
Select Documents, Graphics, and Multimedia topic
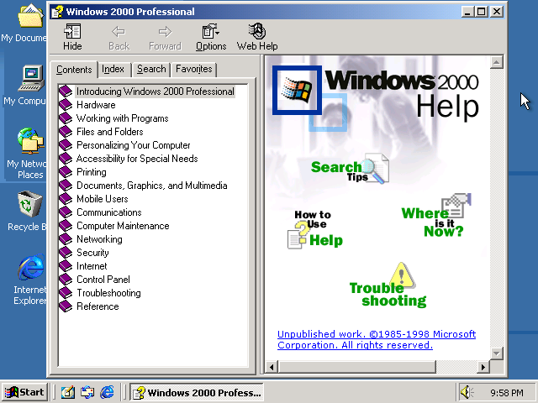[x=151, y=186]
